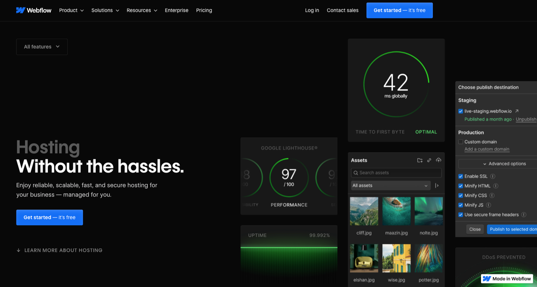537x287 pixels.
Task: Click the 99.992% uptime value
Action: pos(320,236)
